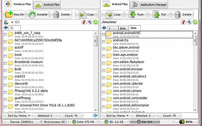Click the Device: 20080411 status button
The image size is (202, 126).
pos(22,122)
